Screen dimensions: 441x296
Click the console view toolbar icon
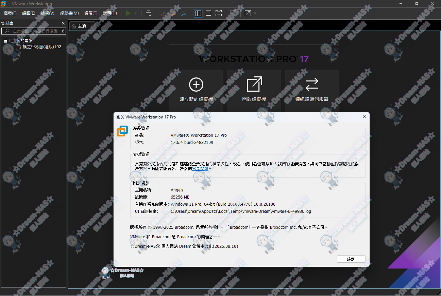pyautogui.click(x=233, y=13)
